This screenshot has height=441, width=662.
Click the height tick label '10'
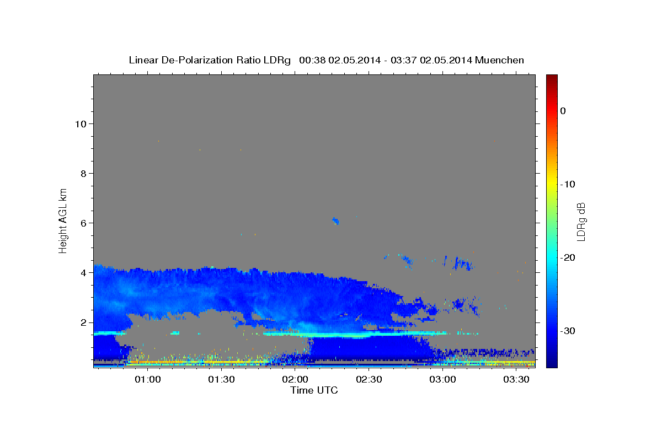coord(80,123)
